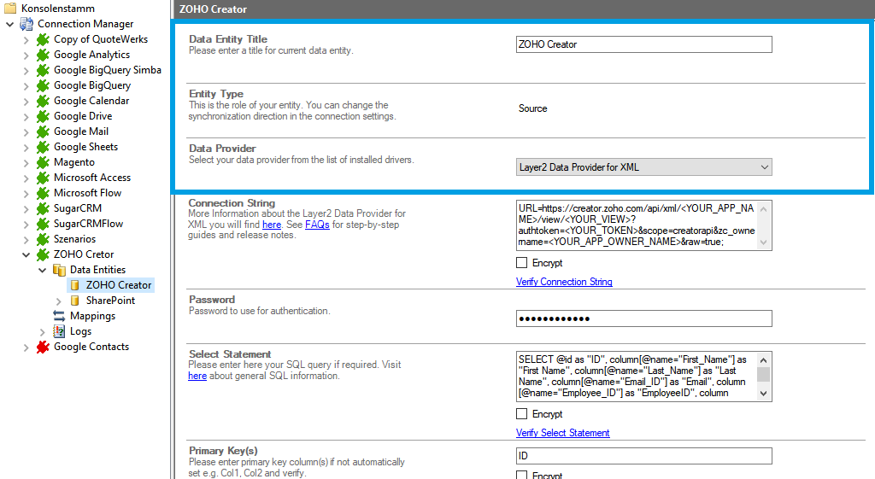Collapse the ZOHO Cretor connection node
This screenshot has height=479, width=875.
(26, 254)
